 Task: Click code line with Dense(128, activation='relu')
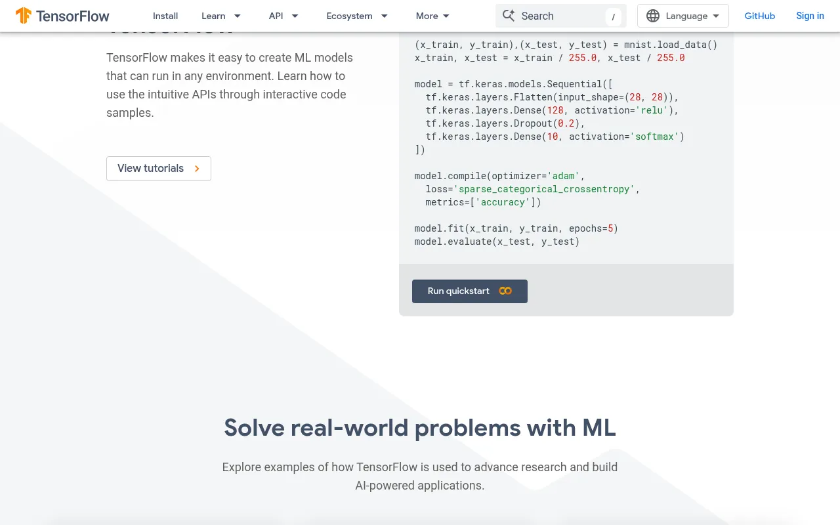tap(552, 110)
